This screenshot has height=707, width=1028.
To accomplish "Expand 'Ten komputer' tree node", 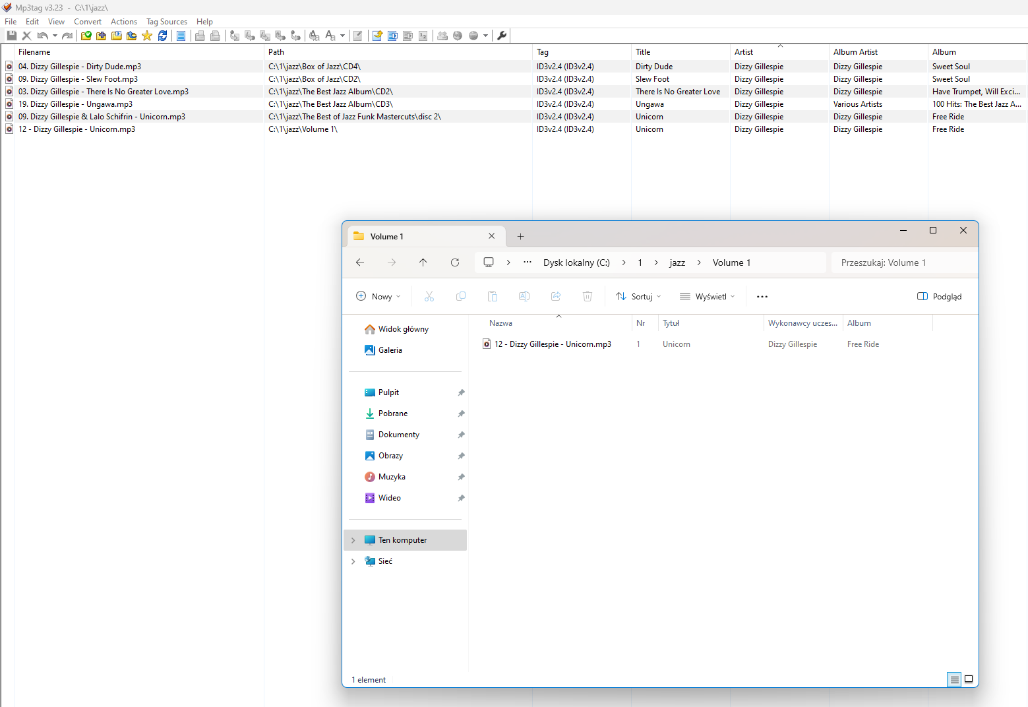I will (353, 540).
